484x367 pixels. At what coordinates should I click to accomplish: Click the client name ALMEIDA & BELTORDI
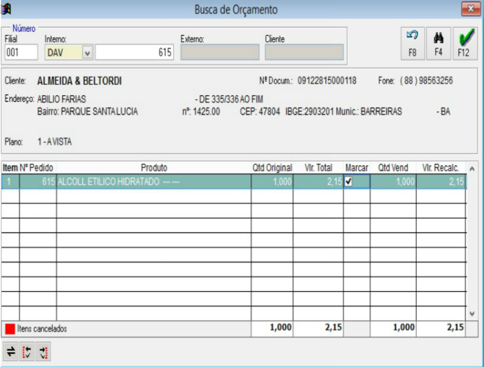coord(79,81)
